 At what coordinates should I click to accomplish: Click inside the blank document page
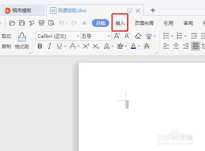point(142,107)
